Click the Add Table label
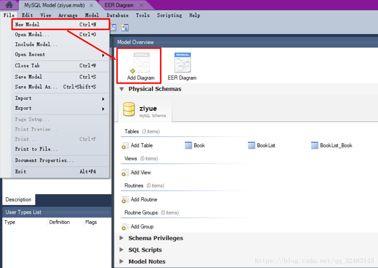The image size is (378, 268). pos(142,146)
